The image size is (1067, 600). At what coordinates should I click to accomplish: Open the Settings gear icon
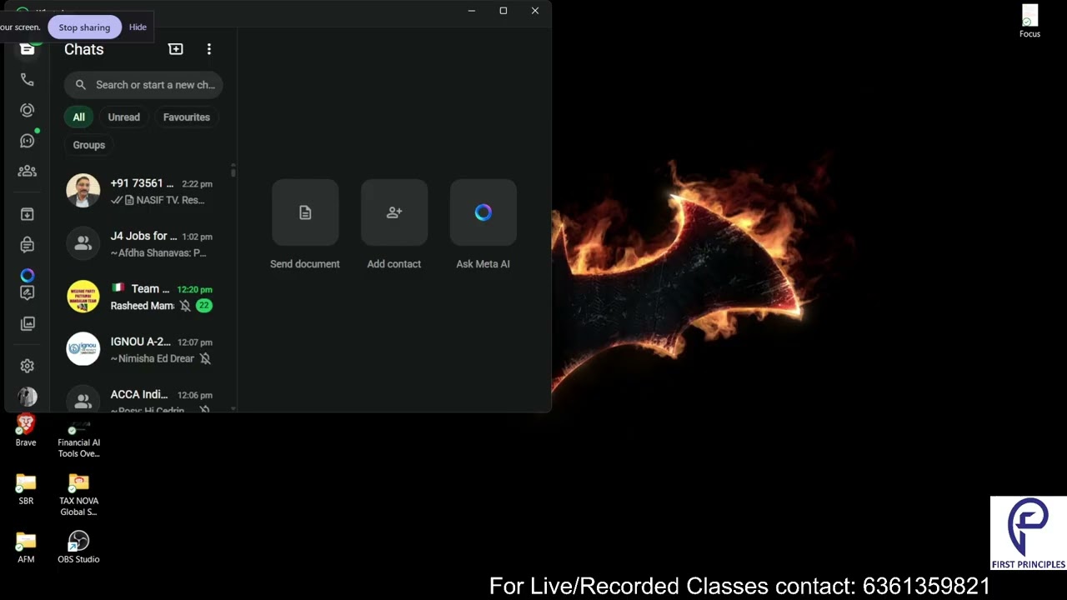(27, 366)
